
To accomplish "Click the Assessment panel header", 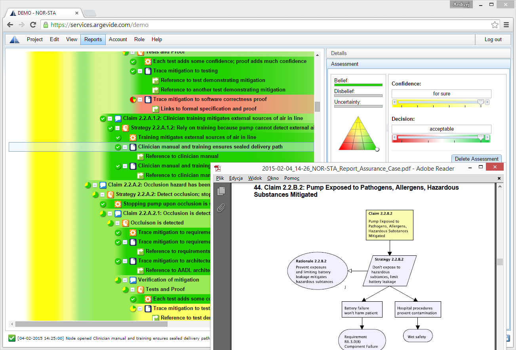I will (x=418, y=64).
